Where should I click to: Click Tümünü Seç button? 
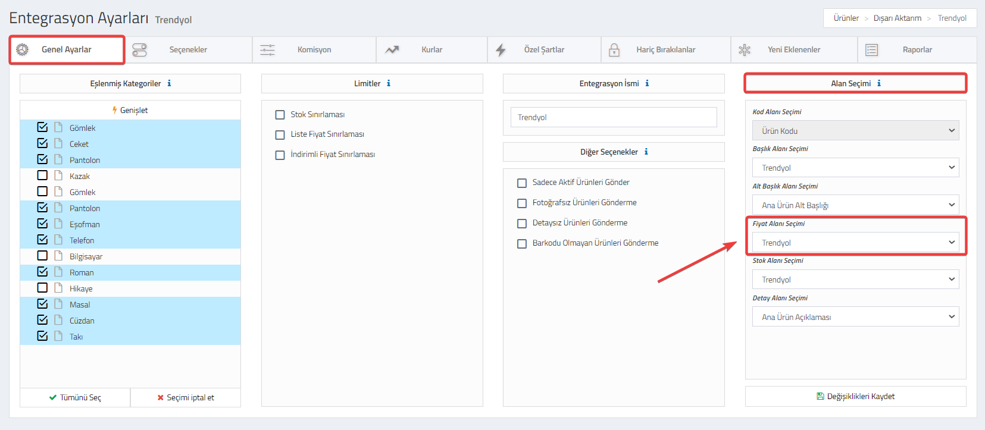[75, 397]
